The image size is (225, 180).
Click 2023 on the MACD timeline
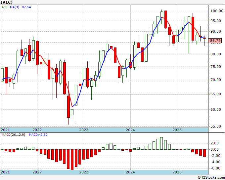pyautogui.click(x=84, y=172)
